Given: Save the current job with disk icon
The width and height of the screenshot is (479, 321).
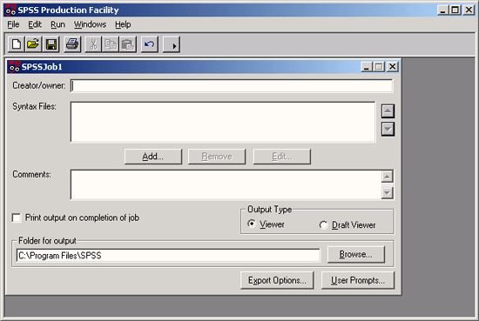Looking at the screenshot, I should pyautogui.click(x=51, y=44).
